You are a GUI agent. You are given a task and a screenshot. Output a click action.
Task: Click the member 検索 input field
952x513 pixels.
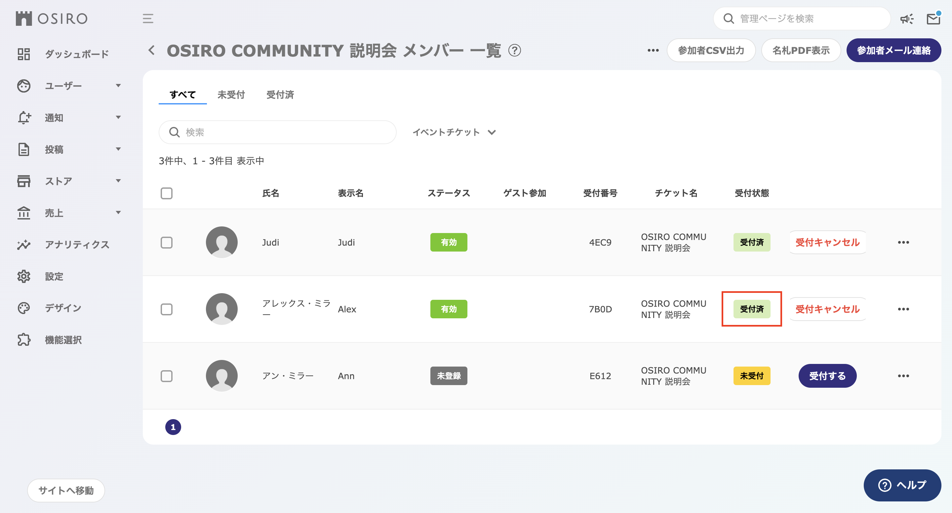pyautogui.click(x=285, y=132)
